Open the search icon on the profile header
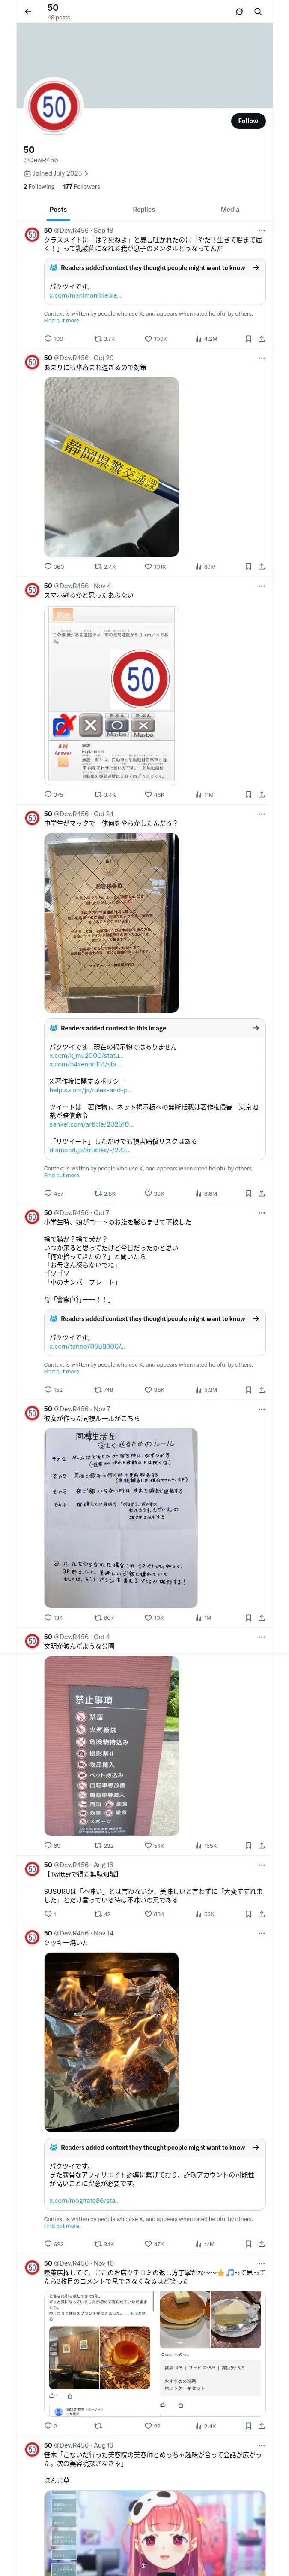 258,12
